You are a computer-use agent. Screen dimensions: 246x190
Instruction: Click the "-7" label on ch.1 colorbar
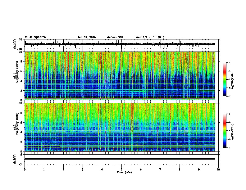pos(229,96)
